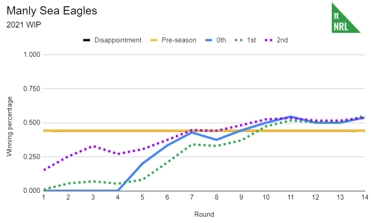
Task: Click the 2nd legend purple dotted swatch
Action: pos(269,40)
